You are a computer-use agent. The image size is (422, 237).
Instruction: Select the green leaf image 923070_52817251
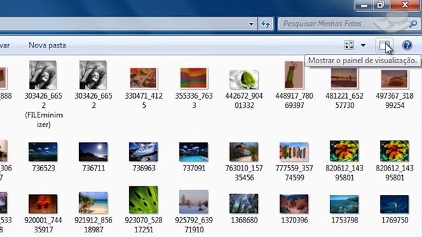(x=144, y=200)
